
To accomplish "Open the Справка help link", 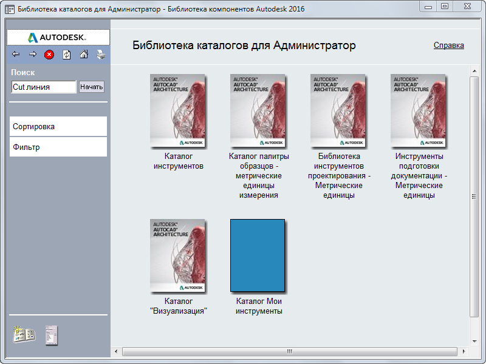I will pyautogui.click(x=448, y=45).
